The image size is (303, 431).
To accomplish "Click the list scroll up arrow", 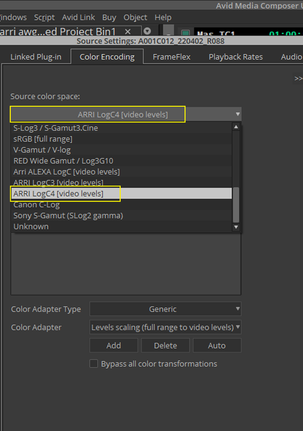I will click(236, 127).
